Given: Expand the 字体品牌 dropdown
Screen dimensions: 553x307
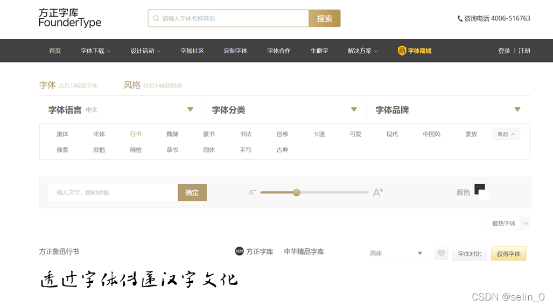Looking at the screenshot, I should (517, 109).
